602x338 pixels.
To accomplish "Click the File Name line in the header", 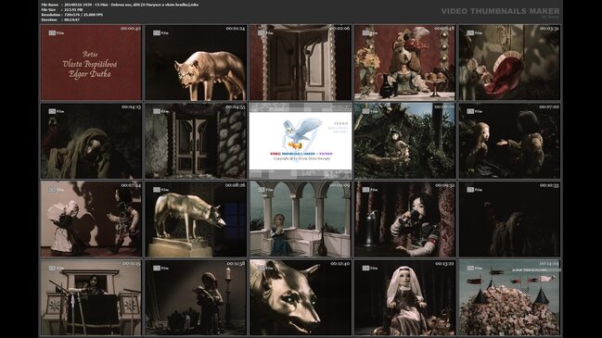I will [x=120, y=5].
